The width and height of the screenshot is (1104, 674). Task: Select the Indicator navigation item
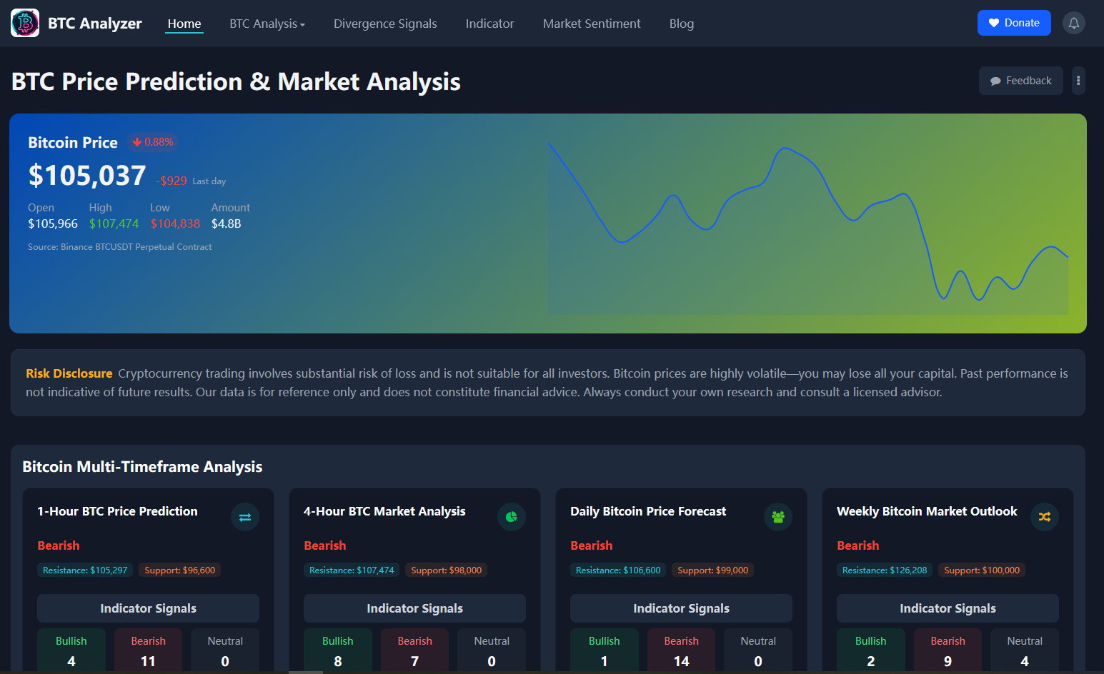(490, 24)
